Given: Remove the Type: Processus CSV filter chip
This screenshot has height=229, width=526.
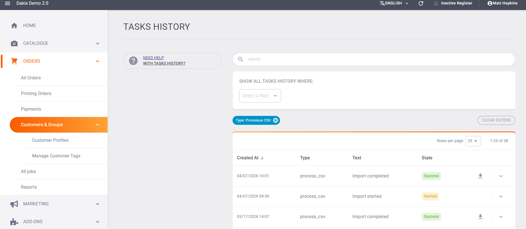Looking at the screenshot, I should (276, 120).
